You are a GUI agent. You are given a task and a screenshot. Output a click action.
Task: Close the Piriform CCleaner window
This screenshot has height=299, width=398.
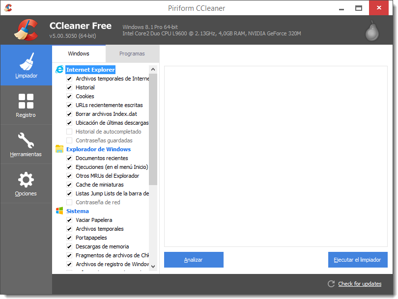tap(379, 8)
